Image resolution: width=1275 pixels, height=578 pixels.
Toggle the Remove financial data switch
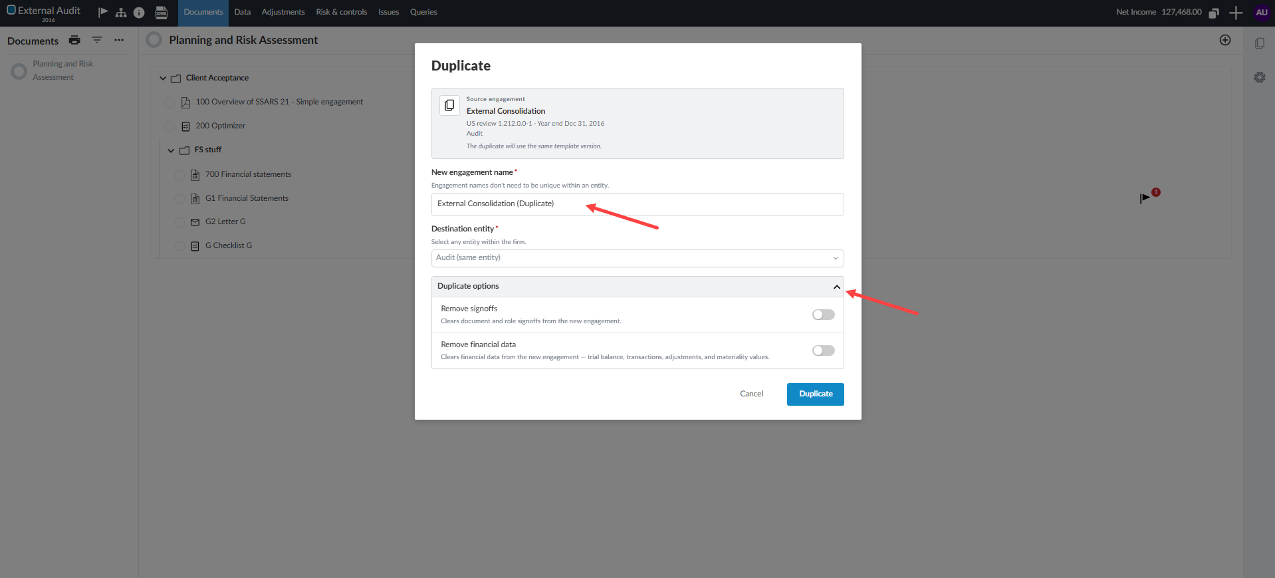(824, 351)
